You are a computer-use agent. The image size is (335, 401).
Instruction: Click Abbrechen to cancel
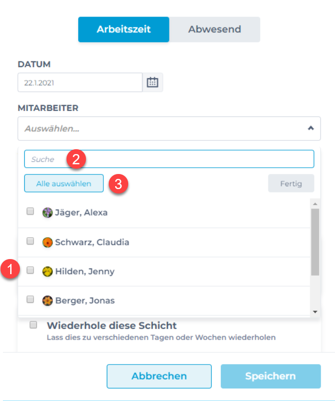159,376
